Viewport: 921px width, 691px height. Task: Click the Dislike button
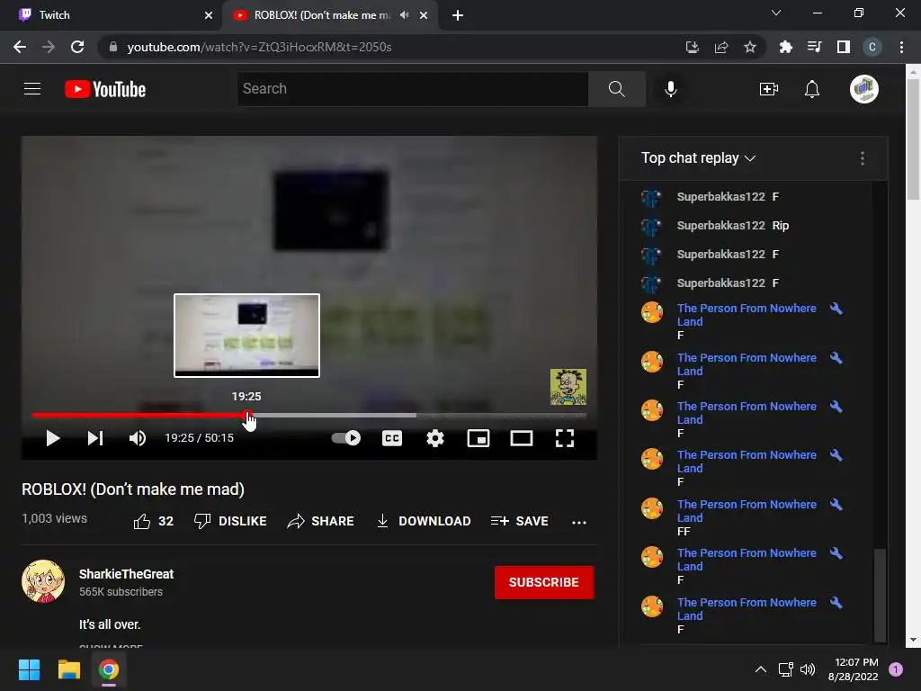click(x=230, y=521)
